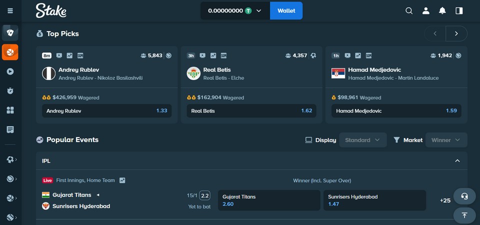Image resolution: width=480 pixels, height=225 pixels.
Task: Go to previous Top Picks
Action: coord(435,33)
